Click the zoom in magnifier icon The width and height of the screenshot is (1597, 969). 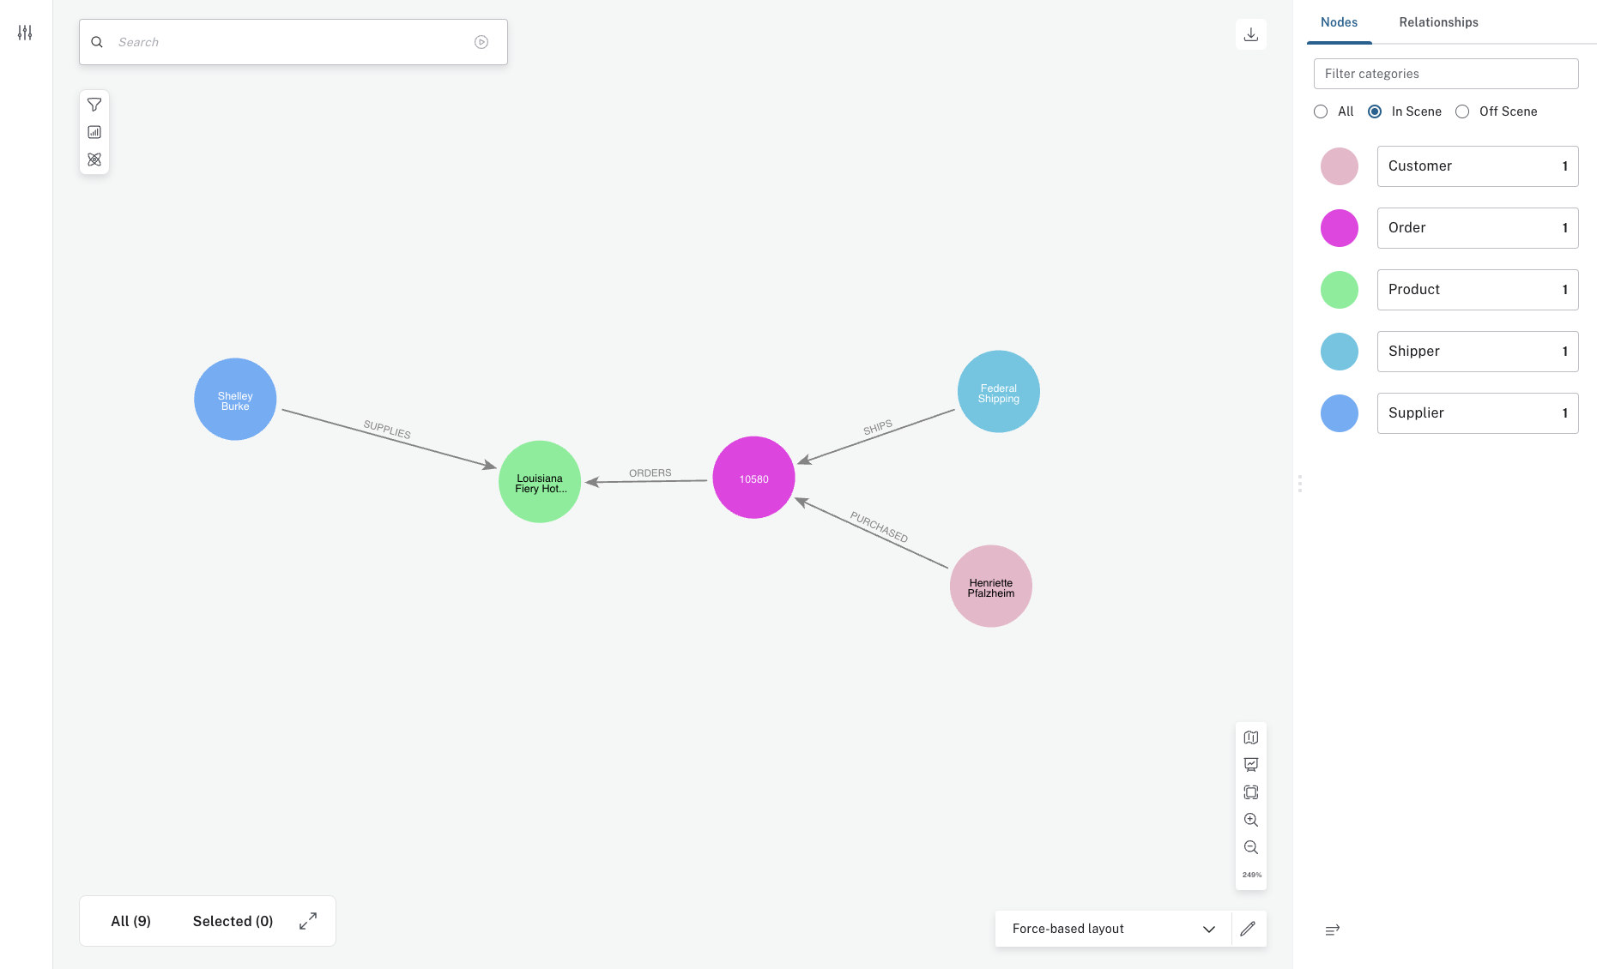click(1250, 820)
